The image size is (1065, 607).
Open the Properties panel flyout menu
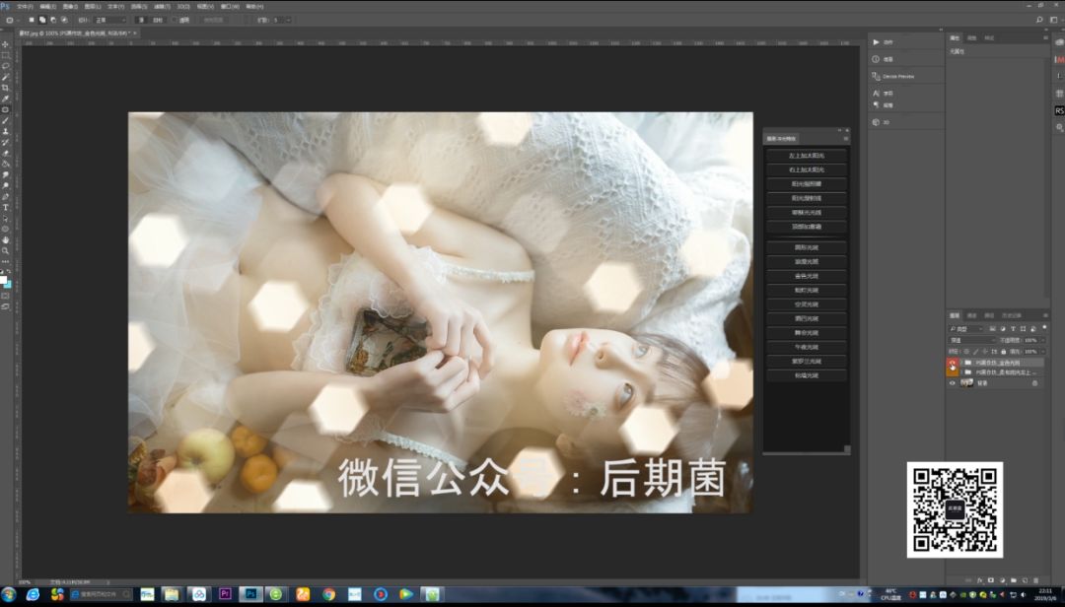1044,38
